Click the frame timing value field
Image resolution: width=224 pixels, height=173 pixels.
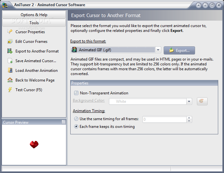pos(164,119)
